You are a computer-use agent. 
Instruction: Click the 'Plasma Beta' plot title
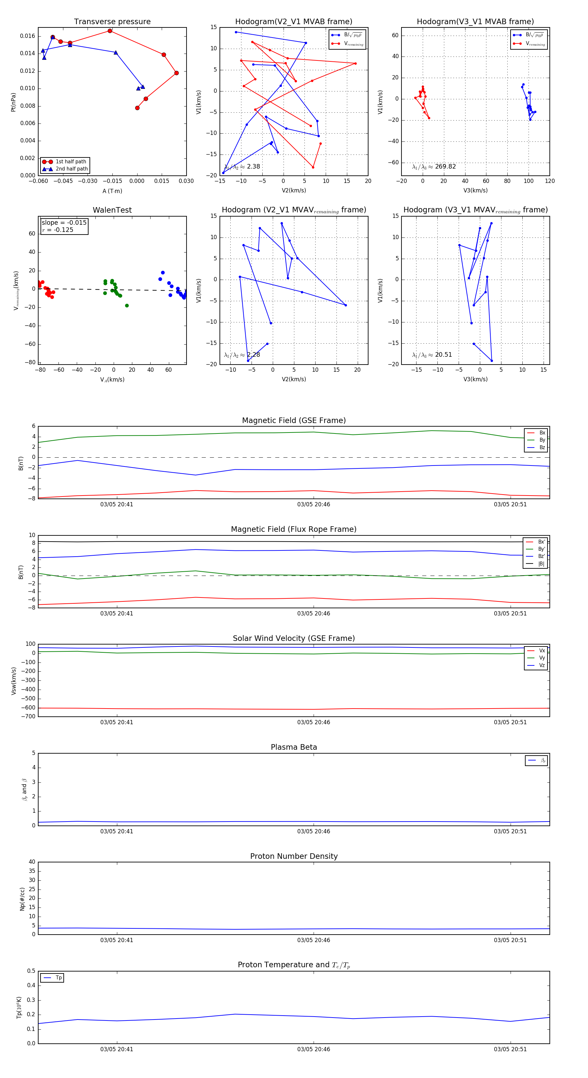click(294, 747)
